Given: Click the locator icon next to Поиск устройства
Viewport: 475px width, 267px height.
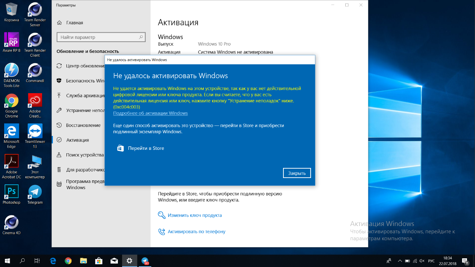Looking at the screenshot, I should (x=59, y=155).
